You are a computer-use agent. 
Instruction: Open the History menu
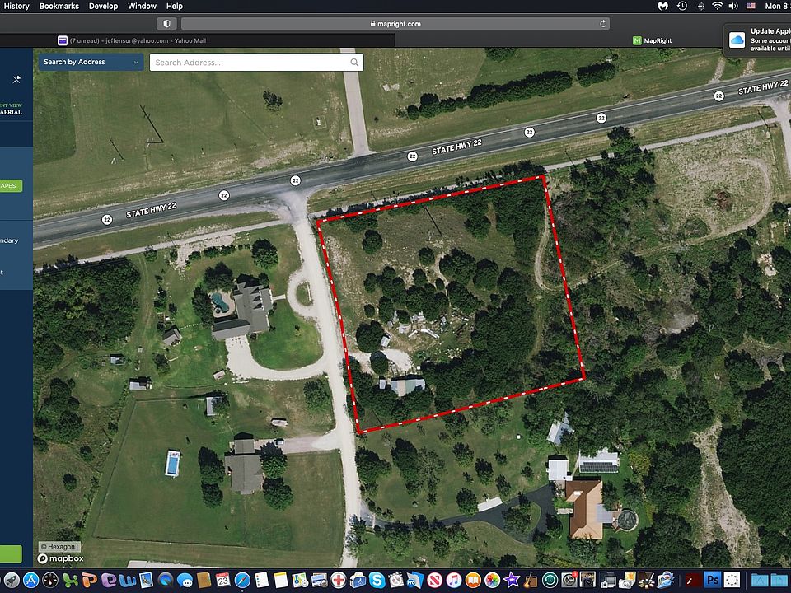point(16,6)
